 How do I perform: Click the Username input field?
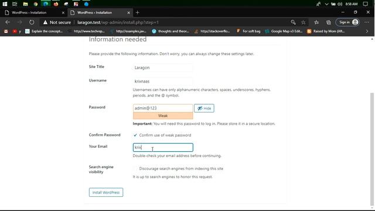163,81
